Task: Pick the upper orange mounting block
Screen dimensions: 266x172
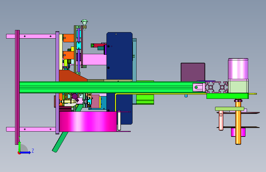Action: point(68,38)
